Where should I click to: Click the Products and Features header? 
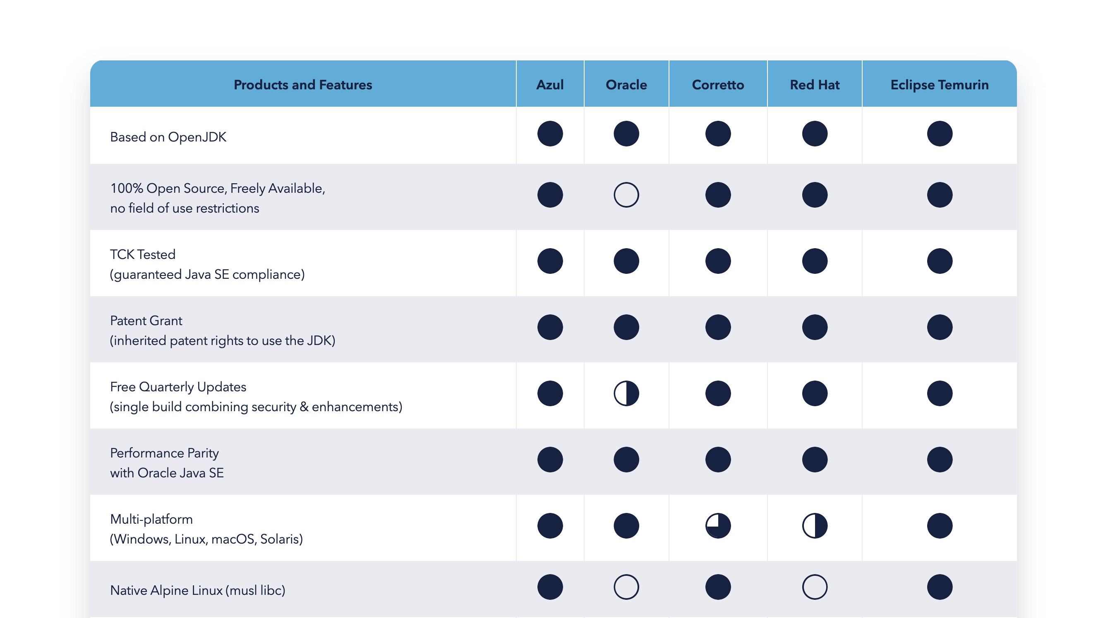(x=303, y=85)
